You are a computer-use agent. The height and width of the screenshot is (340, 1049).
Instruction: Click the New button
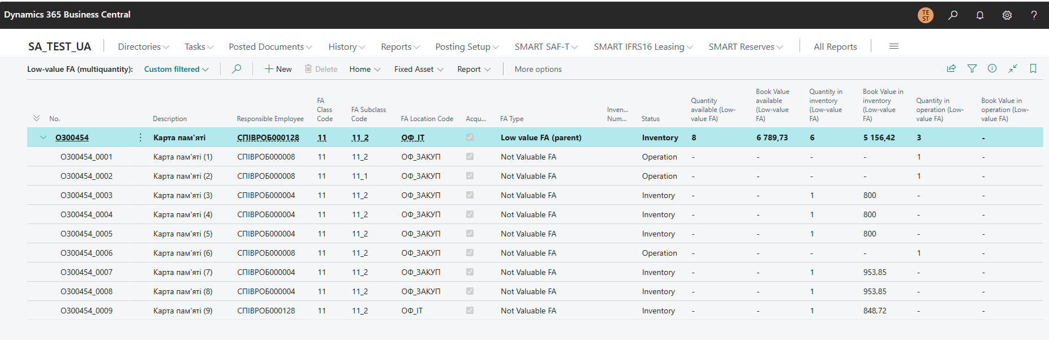[x=278, y=69]
